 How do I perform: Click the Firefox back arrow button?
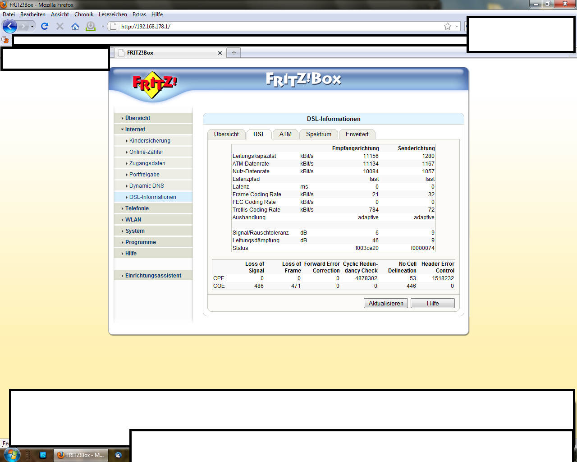click(9, 26)
